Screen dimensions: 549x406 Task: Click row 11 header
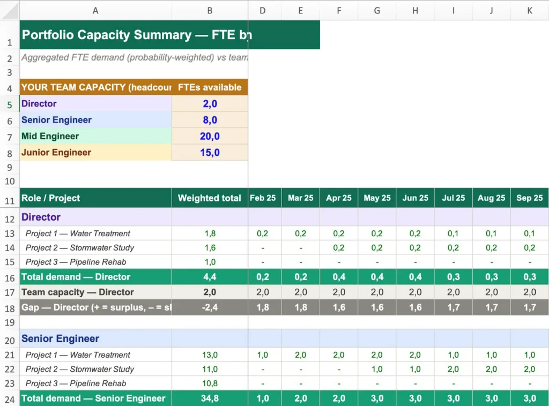point(9,198)
